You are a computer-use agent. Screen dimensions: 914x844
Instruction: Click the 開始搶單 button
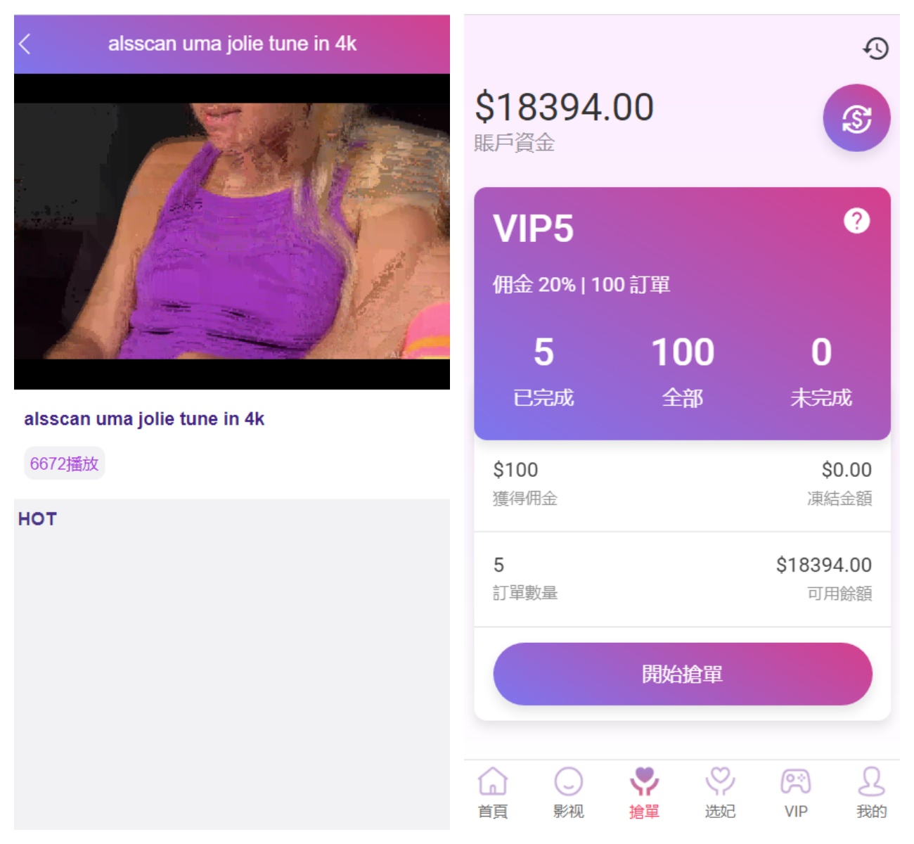click(683, 674)
